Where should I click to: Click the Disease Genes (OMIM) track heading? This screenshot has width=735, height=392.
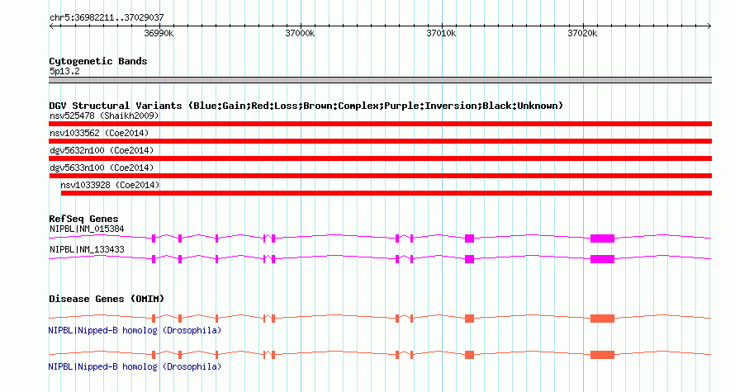click(x=107, y=299)
